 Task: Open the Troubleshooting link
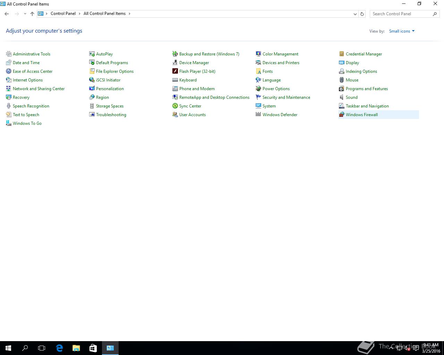point(111,114)
